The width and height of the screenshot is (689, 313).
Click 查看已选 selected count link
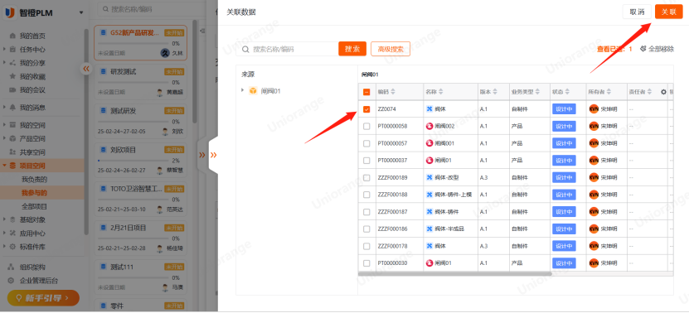[614, 49]
